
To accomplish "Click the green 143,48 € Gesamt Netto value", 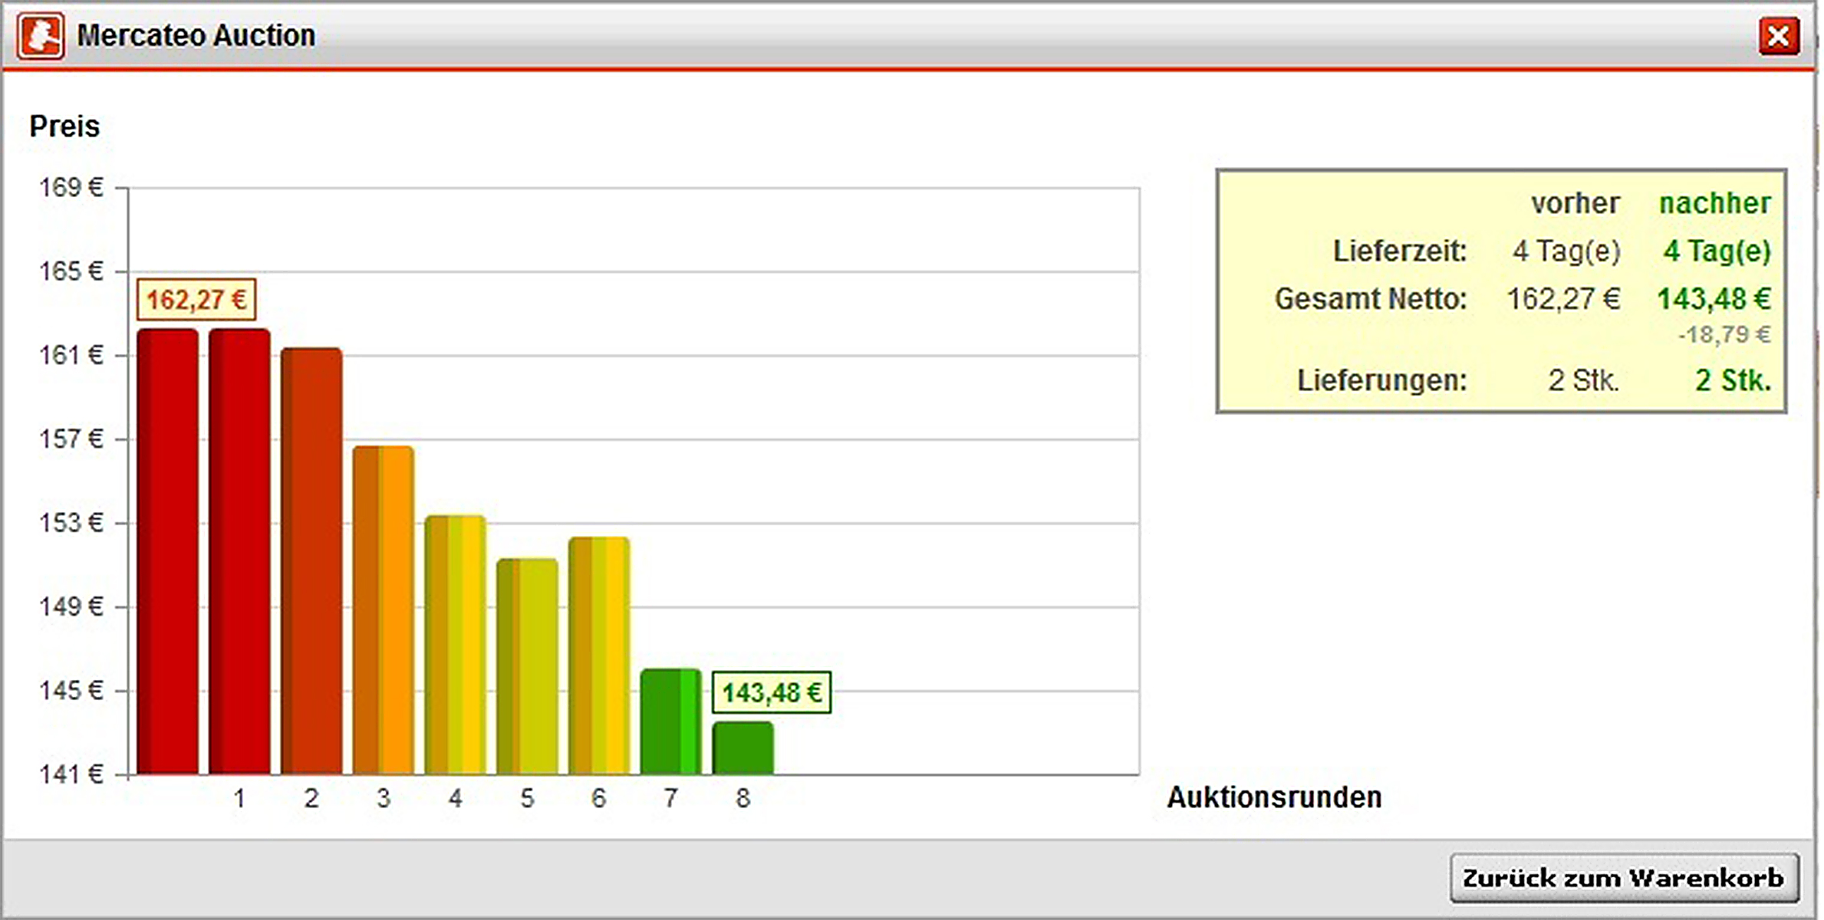I will click(x=1713, y=299).
